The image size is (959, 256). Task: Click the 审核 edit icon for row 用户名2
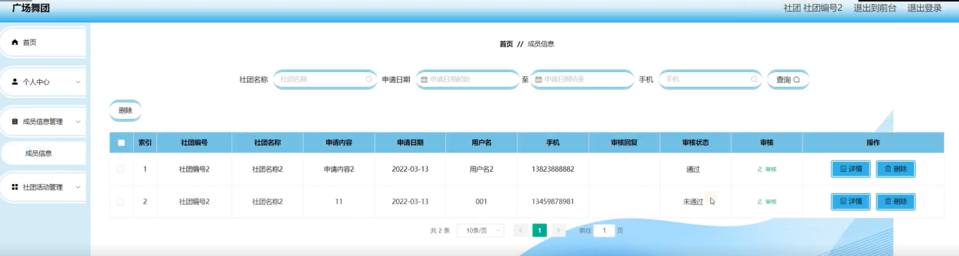tap(760, 170)
